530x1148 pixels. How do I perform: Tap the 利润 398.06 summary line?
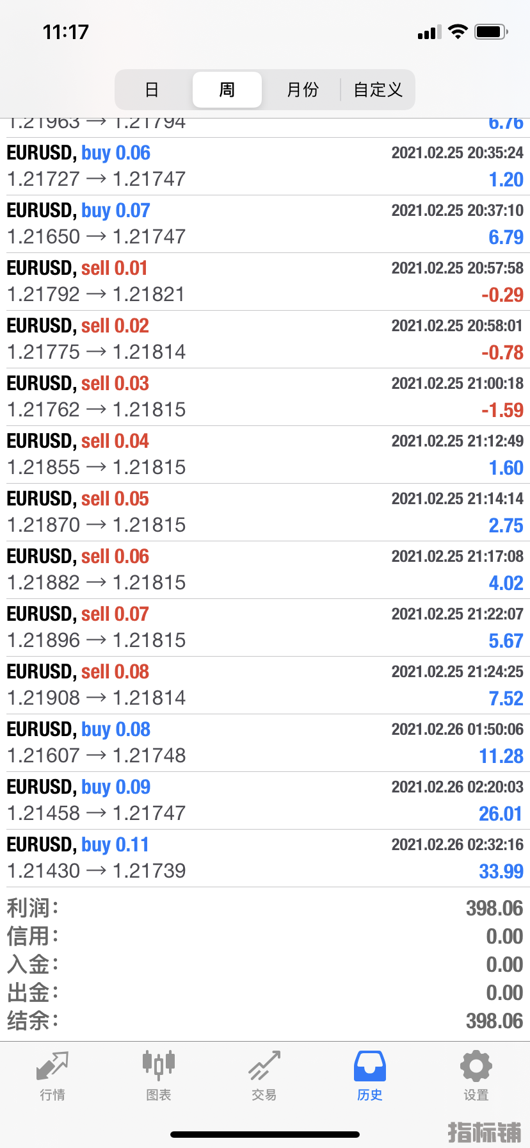click(265, 908)
